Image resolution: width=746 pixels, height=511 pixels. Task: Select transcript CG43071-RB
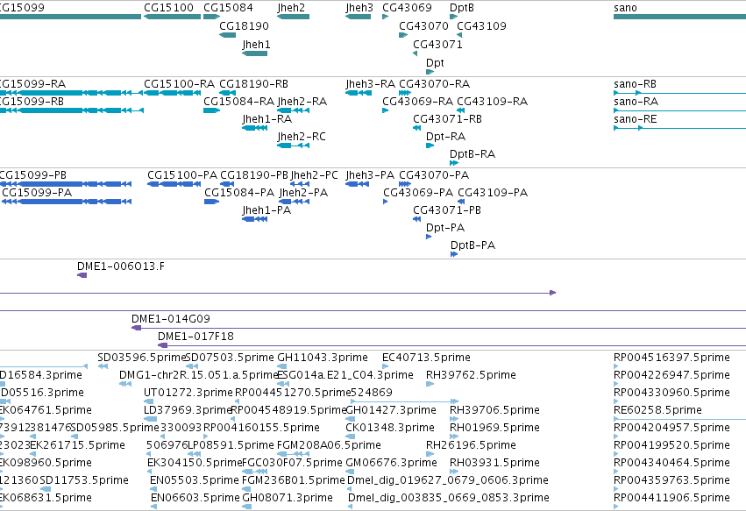tap(416, 128)
